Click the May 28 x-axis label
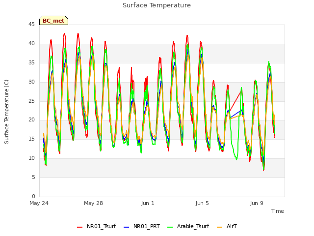 click(93, 203)
